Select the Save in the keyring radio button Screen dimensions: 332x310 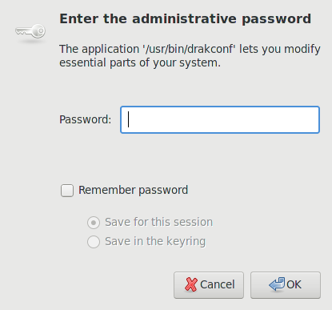point(94,242)
